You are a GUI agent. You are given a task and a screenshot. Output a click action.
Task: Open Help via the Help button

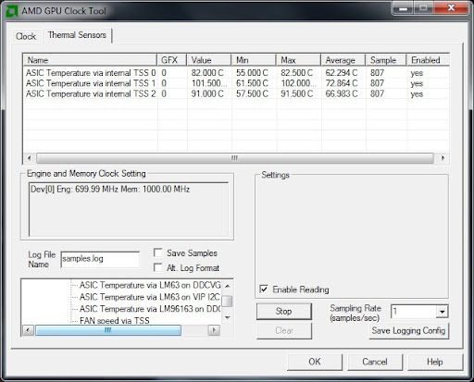pos(435,362)
